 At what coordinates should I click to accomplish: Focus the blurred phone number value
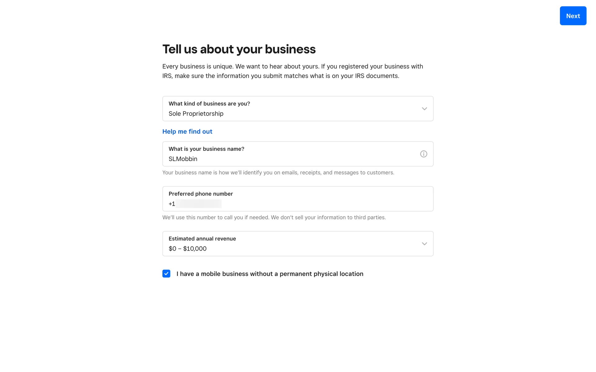tap(199, 204)
